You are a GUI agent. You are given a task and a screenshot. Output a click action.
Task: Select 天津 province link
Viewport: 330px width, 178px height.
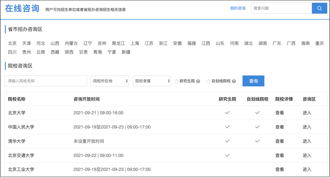tap(27, 43)
